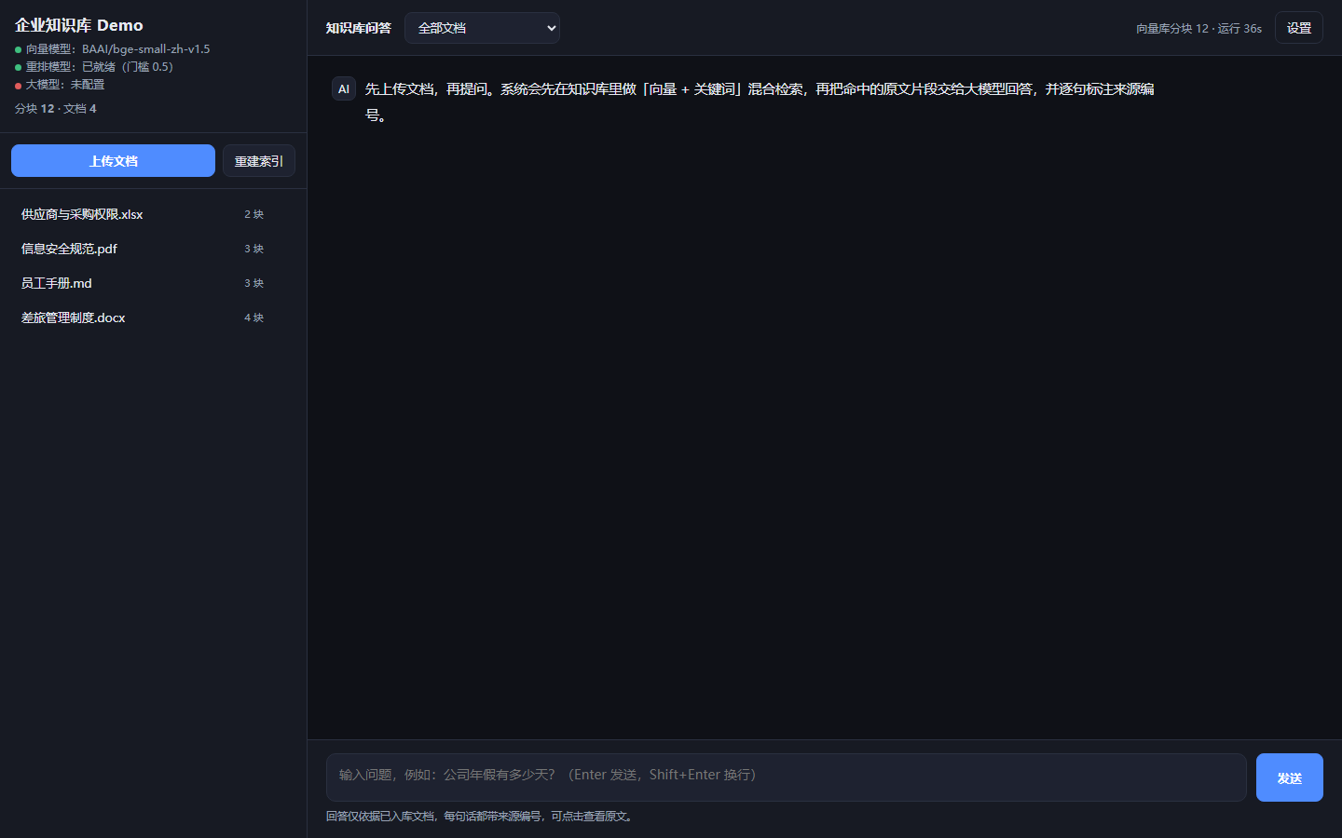
Task: Click the 向量库分块 12 · 运行 36s status
Action: pos(1198,29)
